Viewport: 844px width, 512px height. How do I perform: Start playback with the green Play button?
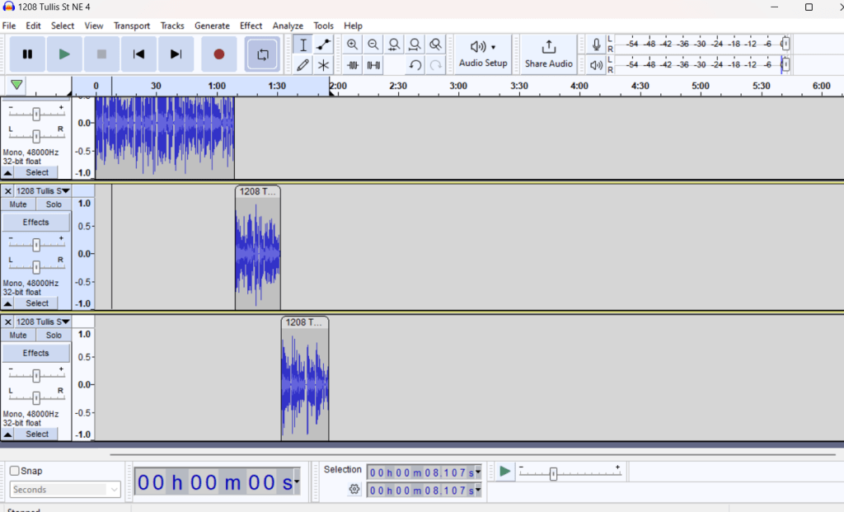coord(64,54)
